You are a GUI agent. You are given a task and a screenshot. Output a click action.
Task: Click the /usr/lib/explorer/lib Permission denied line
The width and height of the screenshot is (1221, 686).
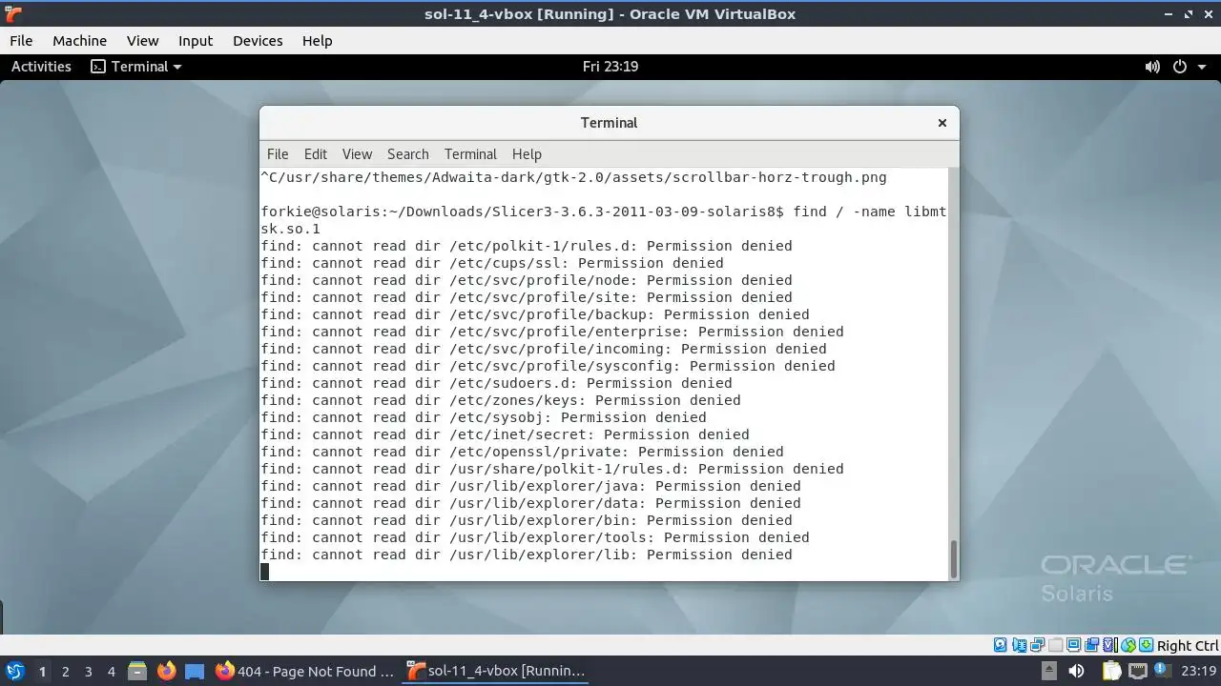(527, 555)
